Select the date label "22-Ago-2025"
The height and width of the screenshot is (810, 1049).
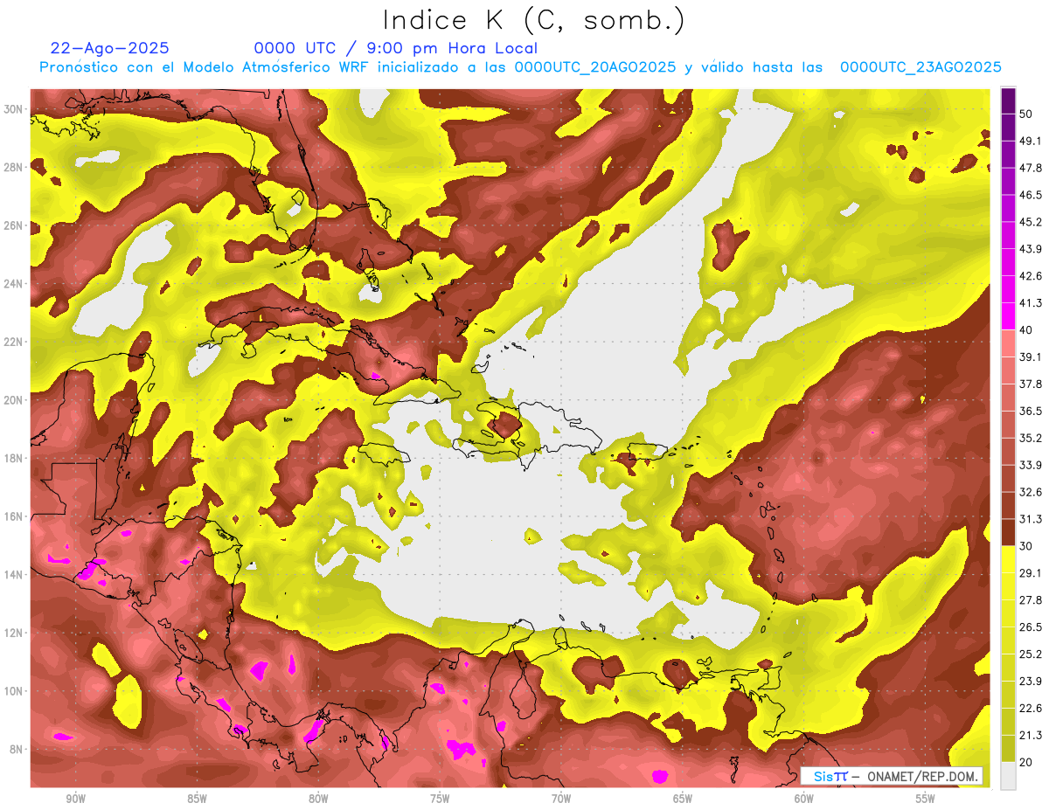click(110, 48)
